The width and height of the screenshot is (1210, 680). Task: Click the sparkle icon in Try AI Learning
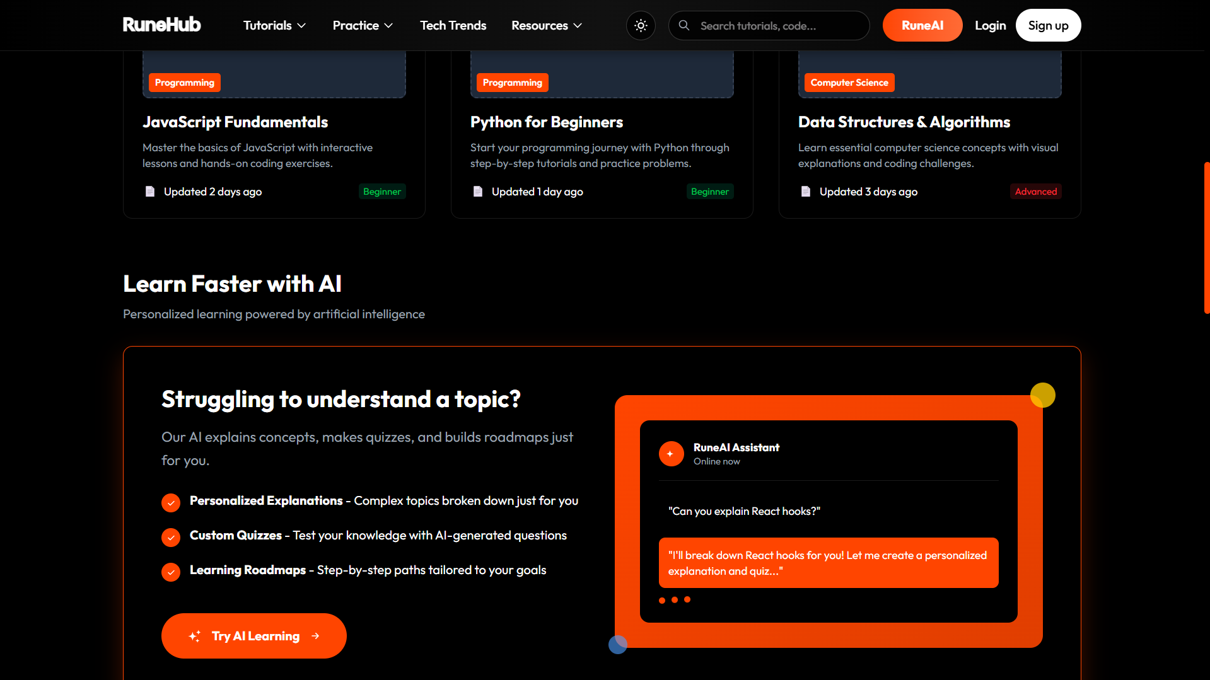[195, 636]
